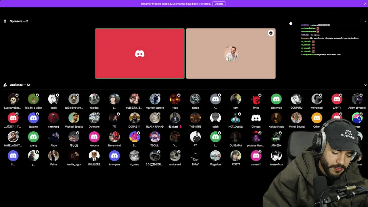Click the people icon beside Audience
Image resolution: width=368 pixels, height=207 pixels.
[5, 85]
